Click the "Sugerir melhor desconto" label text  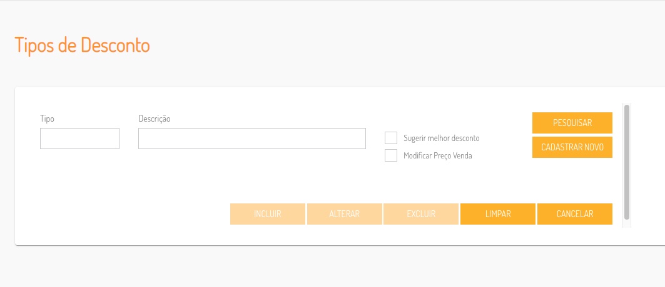point(442,138)
